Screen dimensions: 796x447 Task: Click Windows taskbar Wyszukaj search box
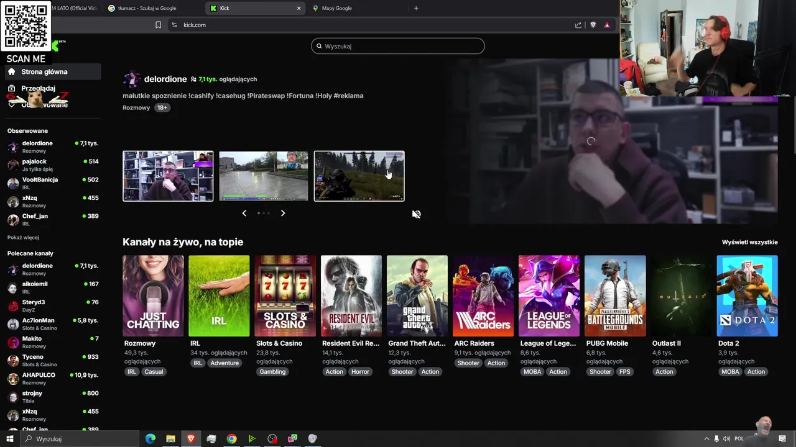79,439
